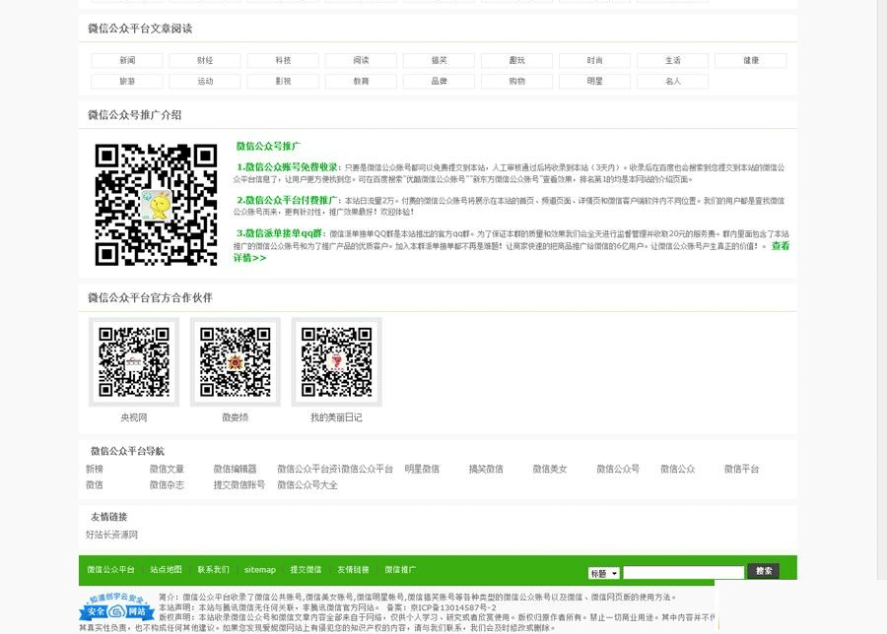Open the 影视 article category
Screen dimensions: 887x634
[x=283, y=82]
